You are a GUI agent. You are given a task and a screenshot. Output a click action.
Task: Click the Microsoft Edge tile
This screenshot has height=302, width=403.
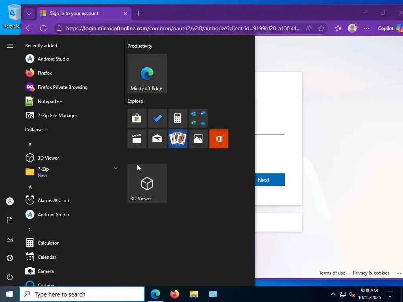[x=147, y=74]
